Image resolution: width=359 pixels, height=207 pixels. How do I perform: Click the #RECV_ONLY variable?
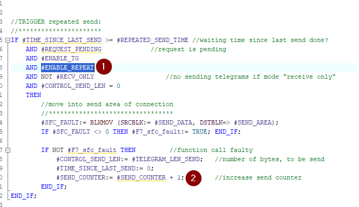(x=75, y=77)
